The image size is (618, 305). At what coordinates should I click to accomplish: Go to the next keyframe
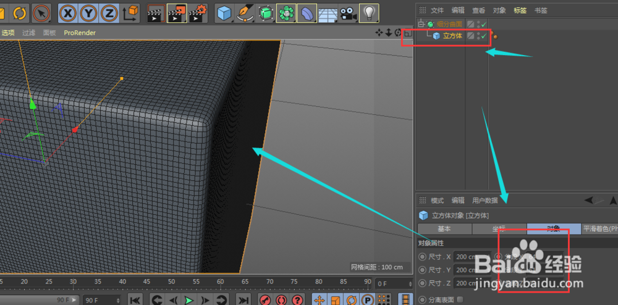pos(221,300)
